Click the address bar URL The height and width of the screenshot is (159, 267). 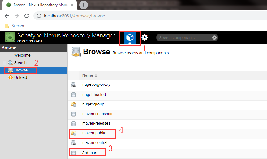coord(75,16)
